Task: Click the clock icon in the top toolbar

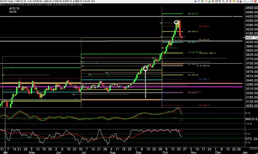Action: [216, 1]
